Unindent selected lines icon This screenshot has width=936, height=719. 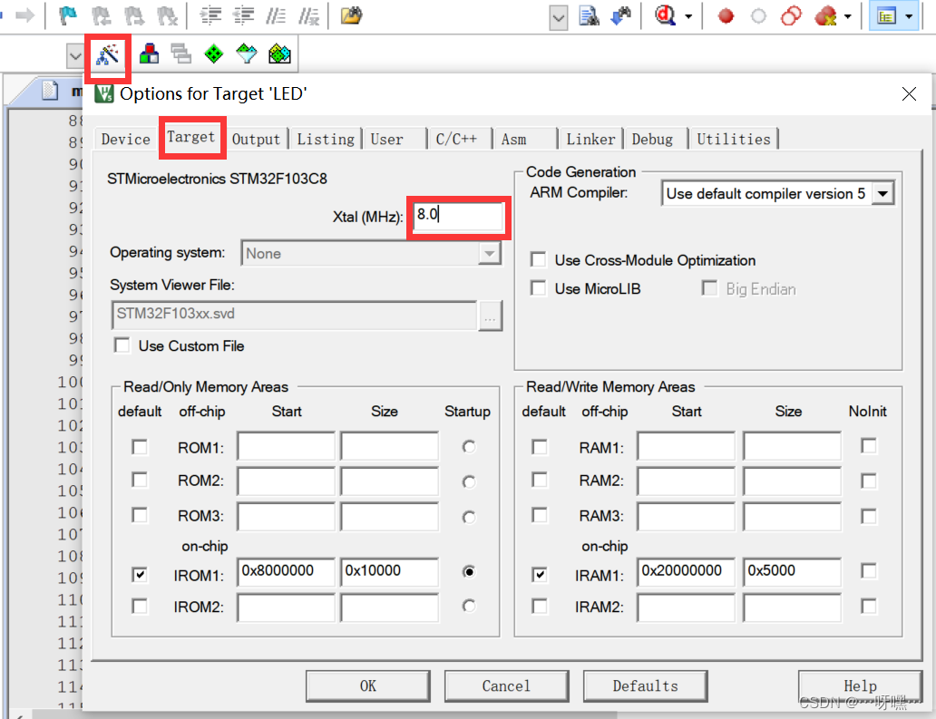[243, 15]
